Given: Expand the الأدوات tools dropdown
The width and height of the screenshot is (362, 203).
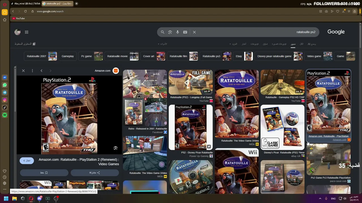Looking at the screenshot, I should 163,44.
